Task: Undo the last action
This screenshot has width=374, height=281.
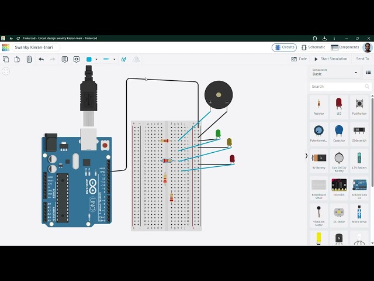Action: 41,59
